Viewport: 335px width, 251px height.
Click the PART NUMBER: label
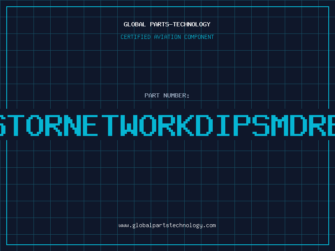pos(167,95)
